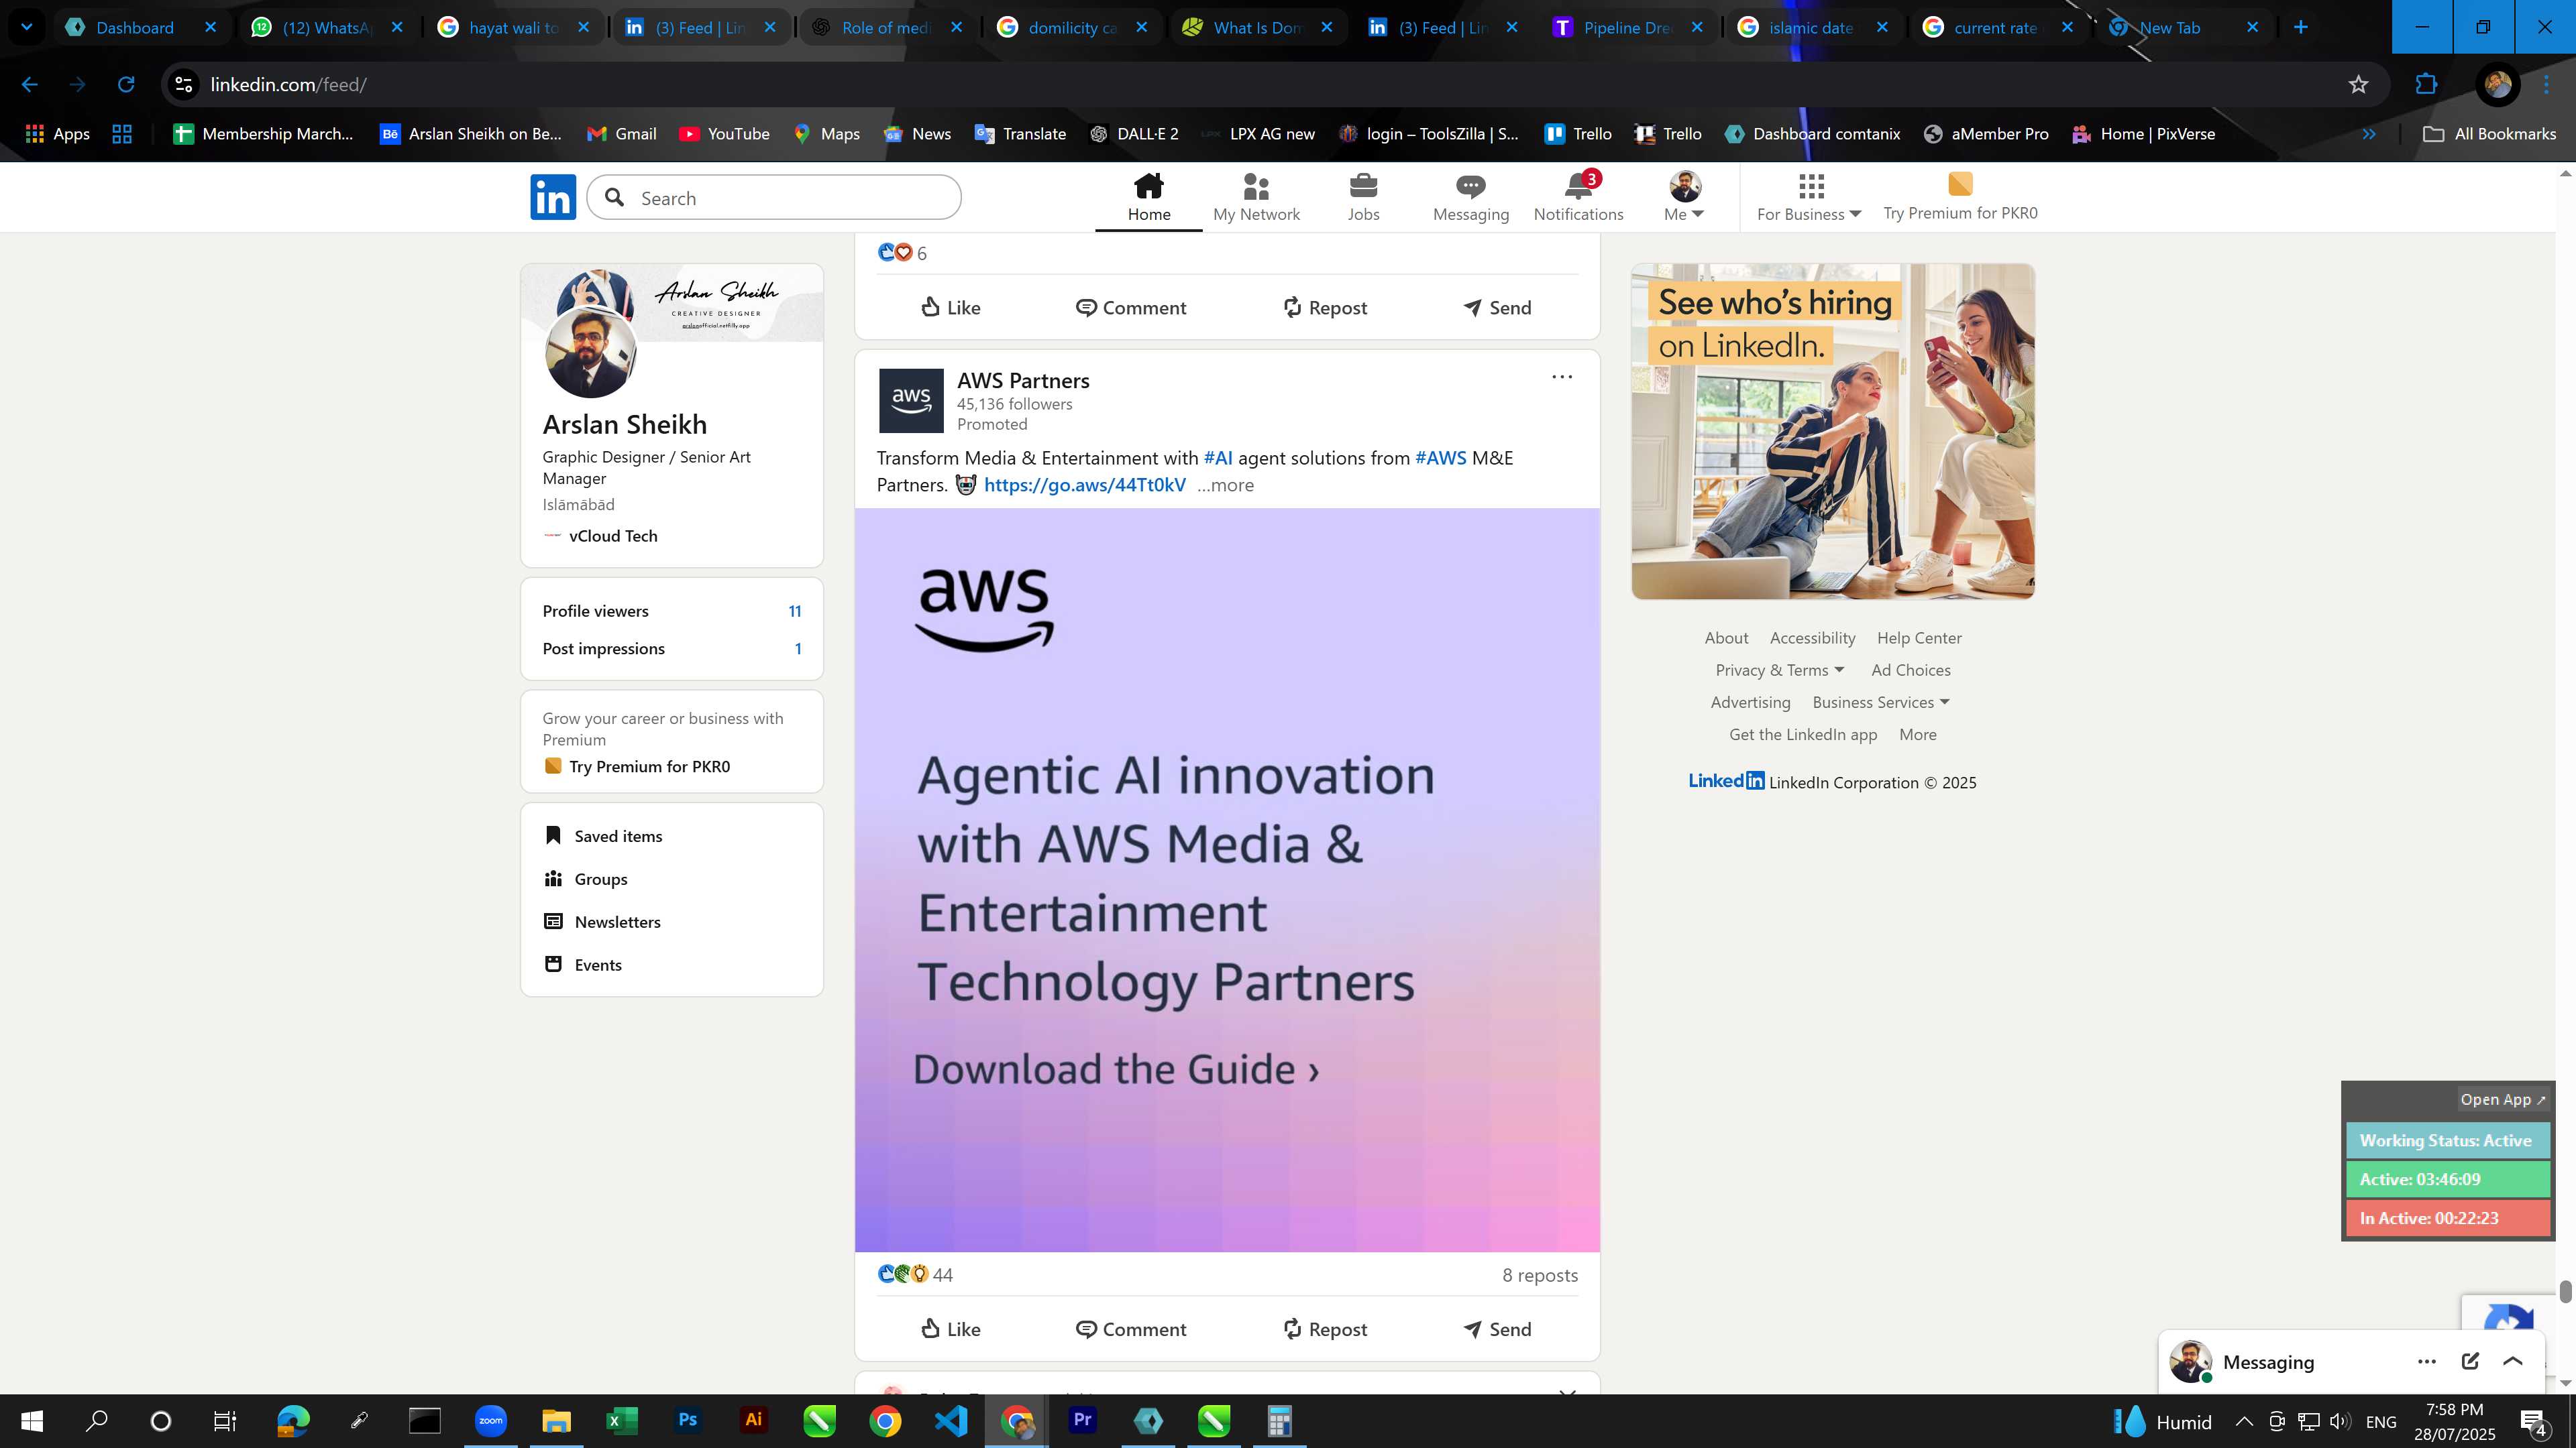Open Newsletters from the sidebar
Viewport: 2576px width, 1448px height.
[602, 922]
